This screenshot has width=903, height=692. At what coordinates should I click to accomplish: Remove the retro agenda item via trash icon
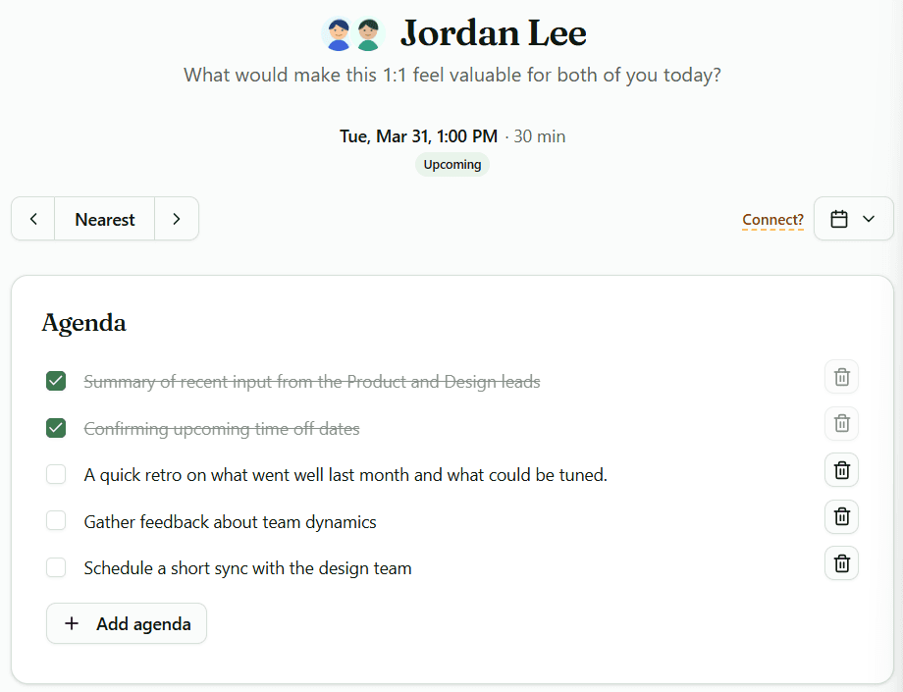point(841,469)
